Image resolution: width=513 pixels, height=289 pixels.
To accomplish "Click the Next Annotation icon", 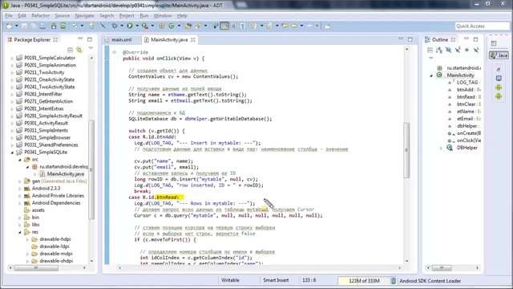I will point(253,26).
